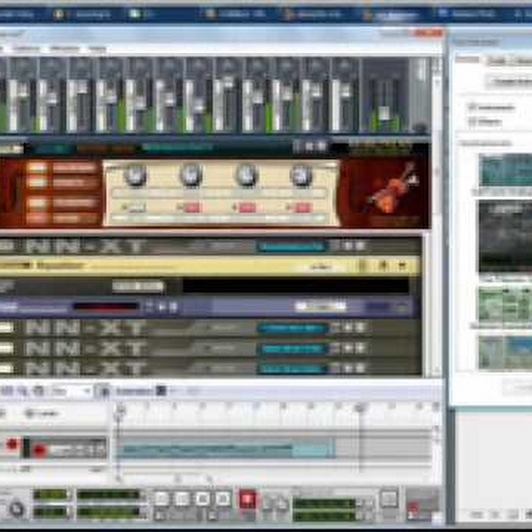532x532 pixels.
Task: Click the red record button in transport
Action: (x=248, y=499)
